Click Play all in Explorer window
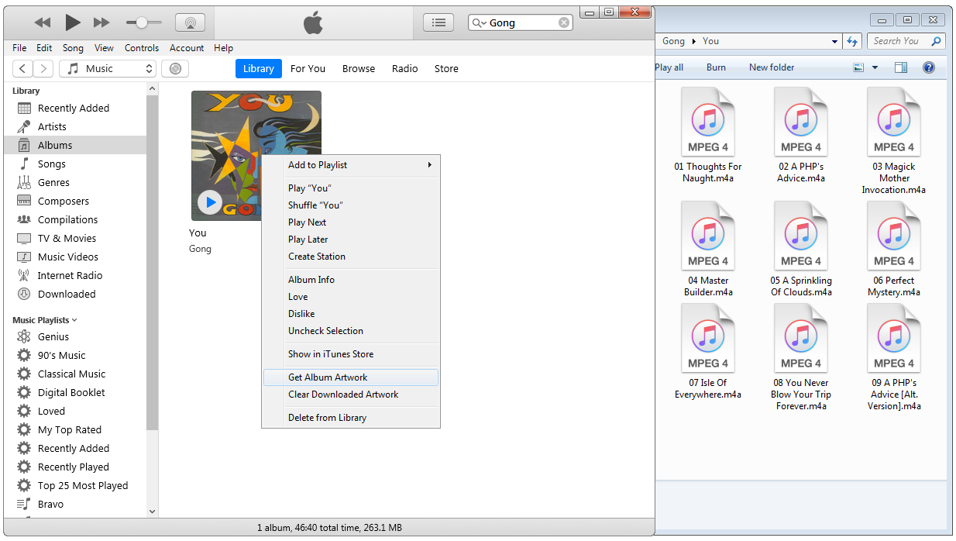The height and width of the screenshot is (541, 956). (x=669, y=67)
